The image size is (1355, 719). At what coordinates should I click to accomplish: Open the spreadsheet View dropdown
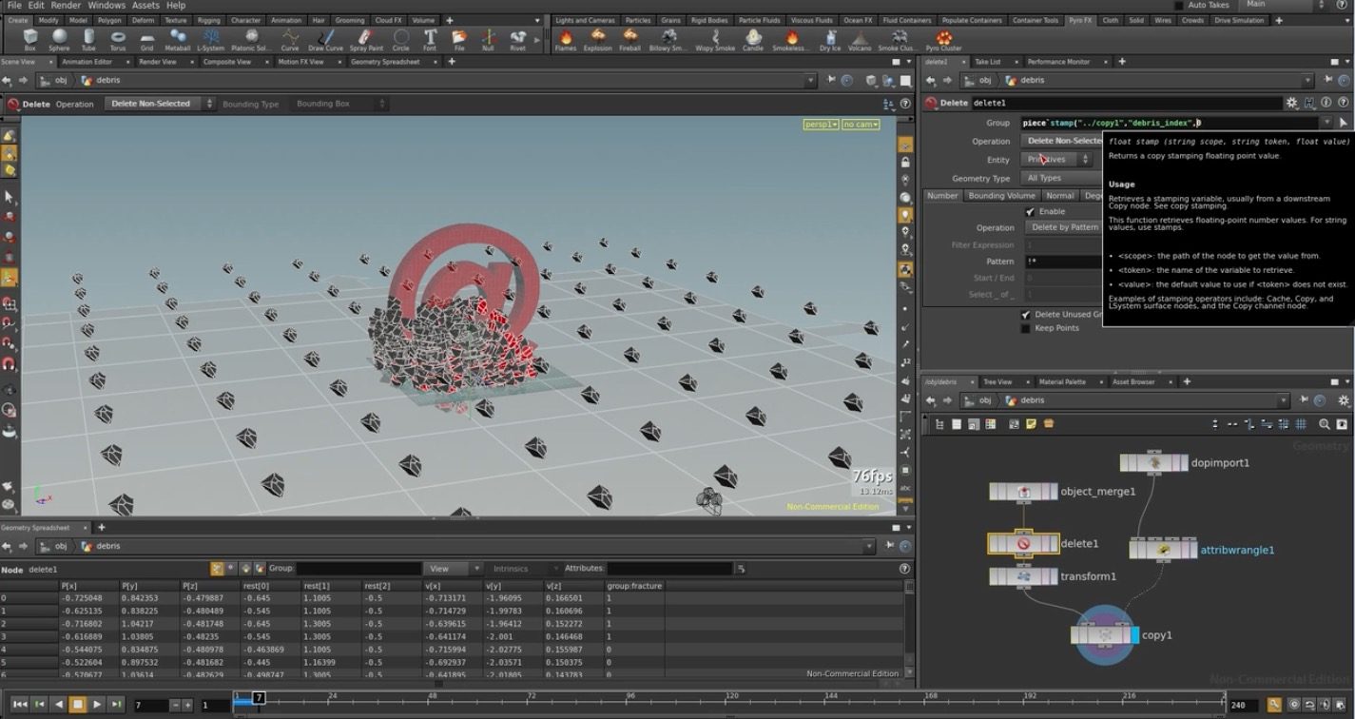click(452, 569)
